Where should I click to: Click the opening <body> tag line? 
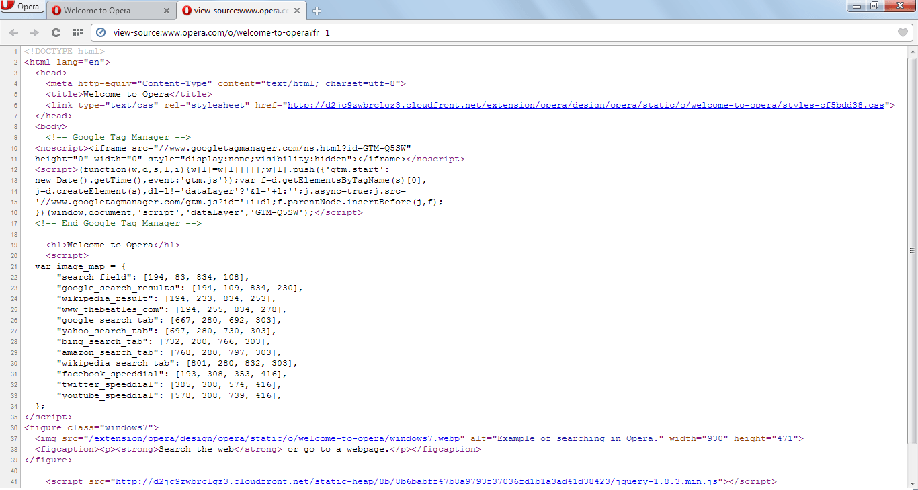click(x=51, y=126)
